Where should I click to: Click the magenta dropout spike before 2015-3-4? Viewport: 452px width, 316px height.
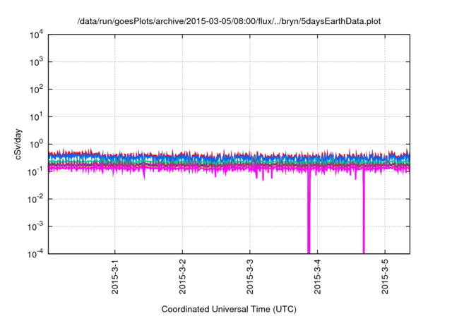click(309, 213)
